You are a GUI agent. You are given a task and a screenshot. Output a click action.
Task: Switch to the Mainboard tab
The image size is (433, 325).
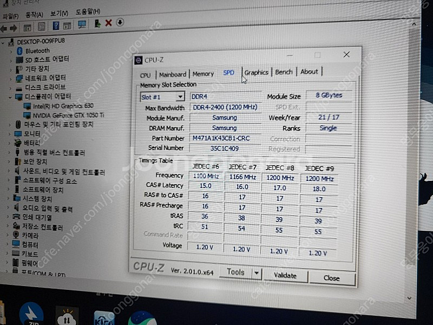pyautogui.click(x=173, y=74)
